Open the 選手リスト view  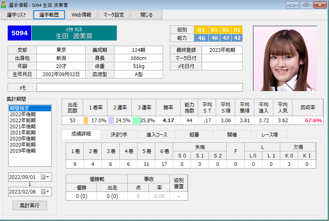[x=16, y=15]
